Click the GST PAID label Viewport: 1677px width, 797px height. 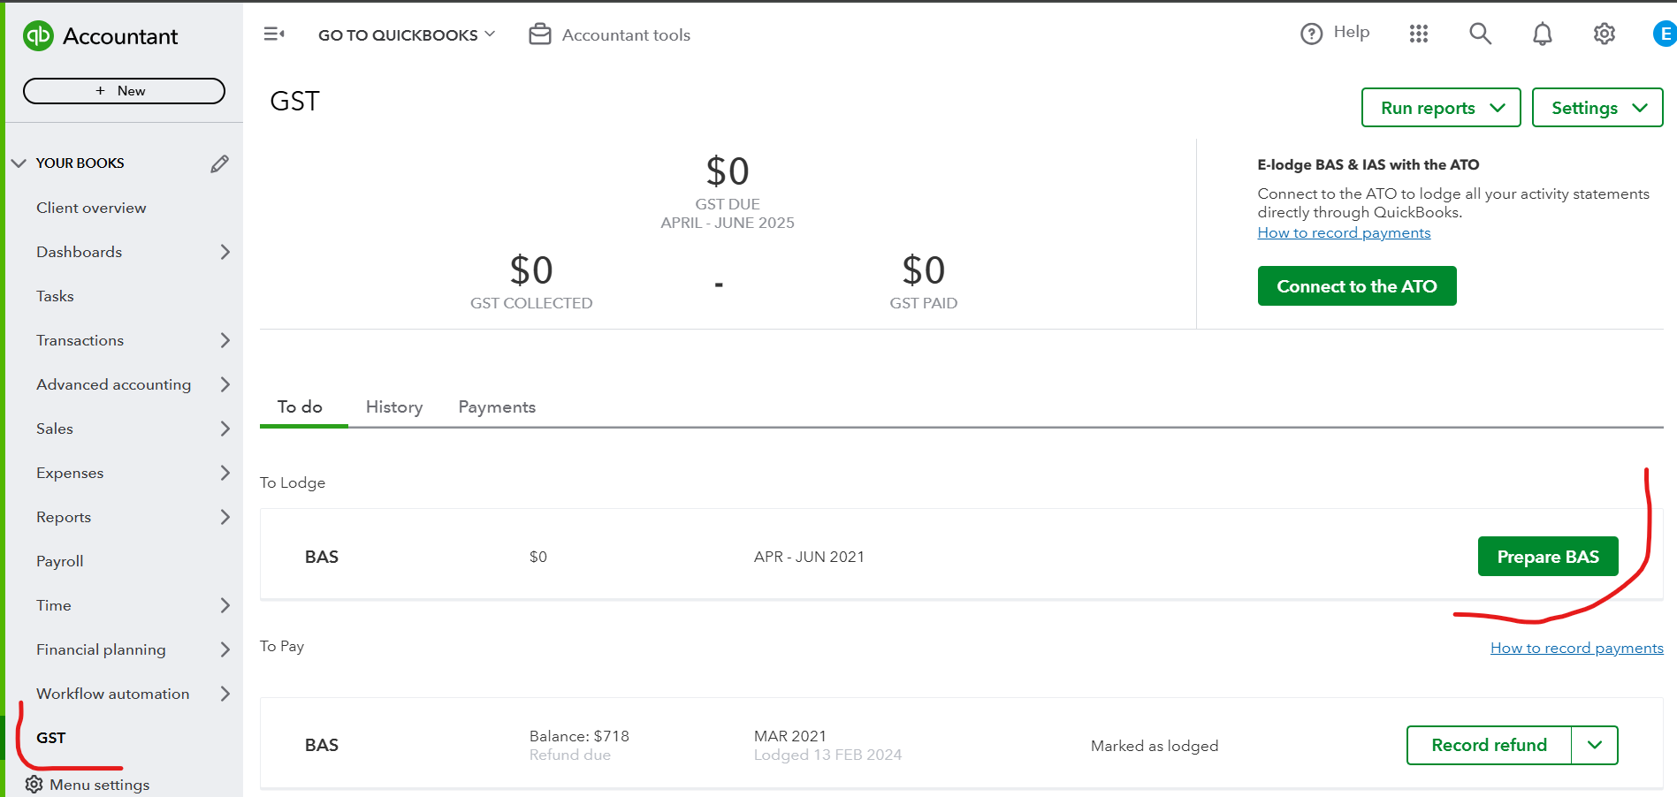pos(924,303)
